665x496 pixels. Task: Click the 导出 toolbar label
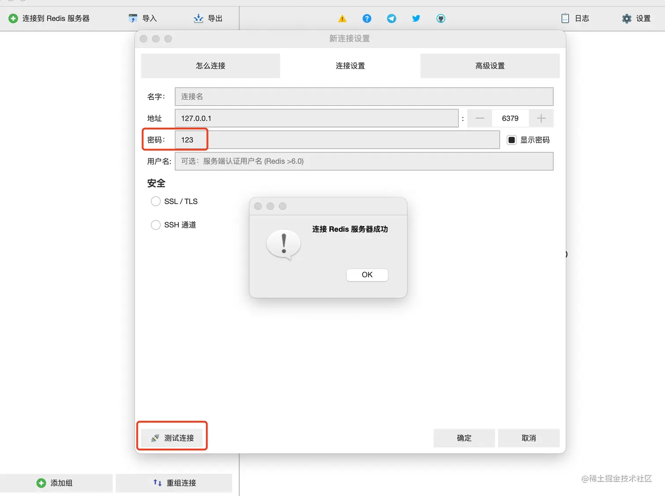tap(215, 18)
